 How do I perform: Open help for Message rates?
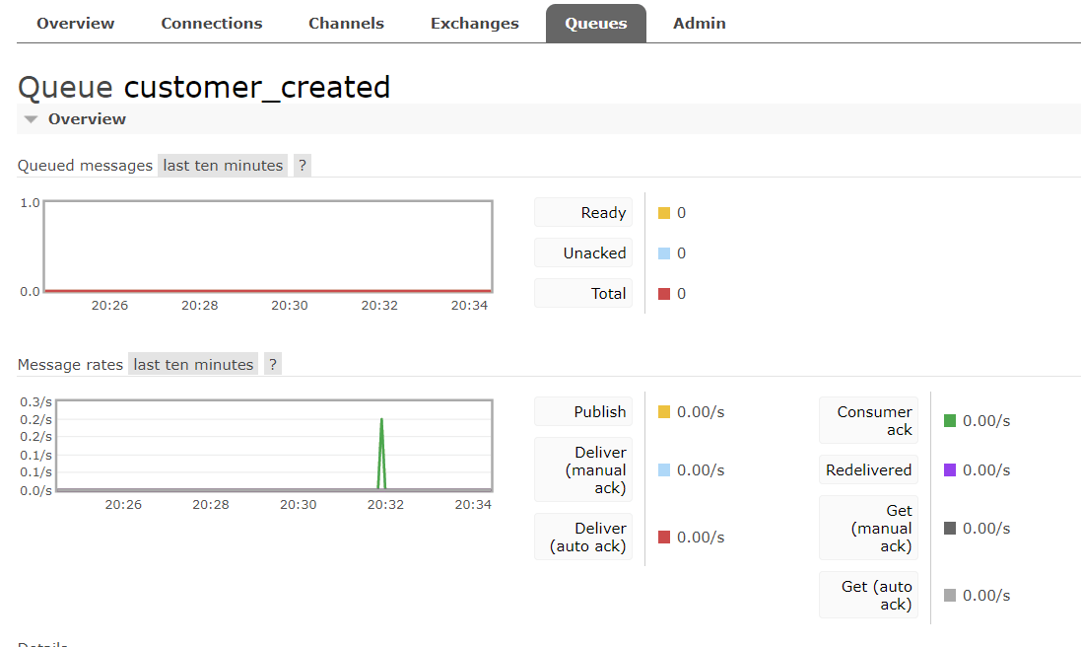click(x=273, y=364)
